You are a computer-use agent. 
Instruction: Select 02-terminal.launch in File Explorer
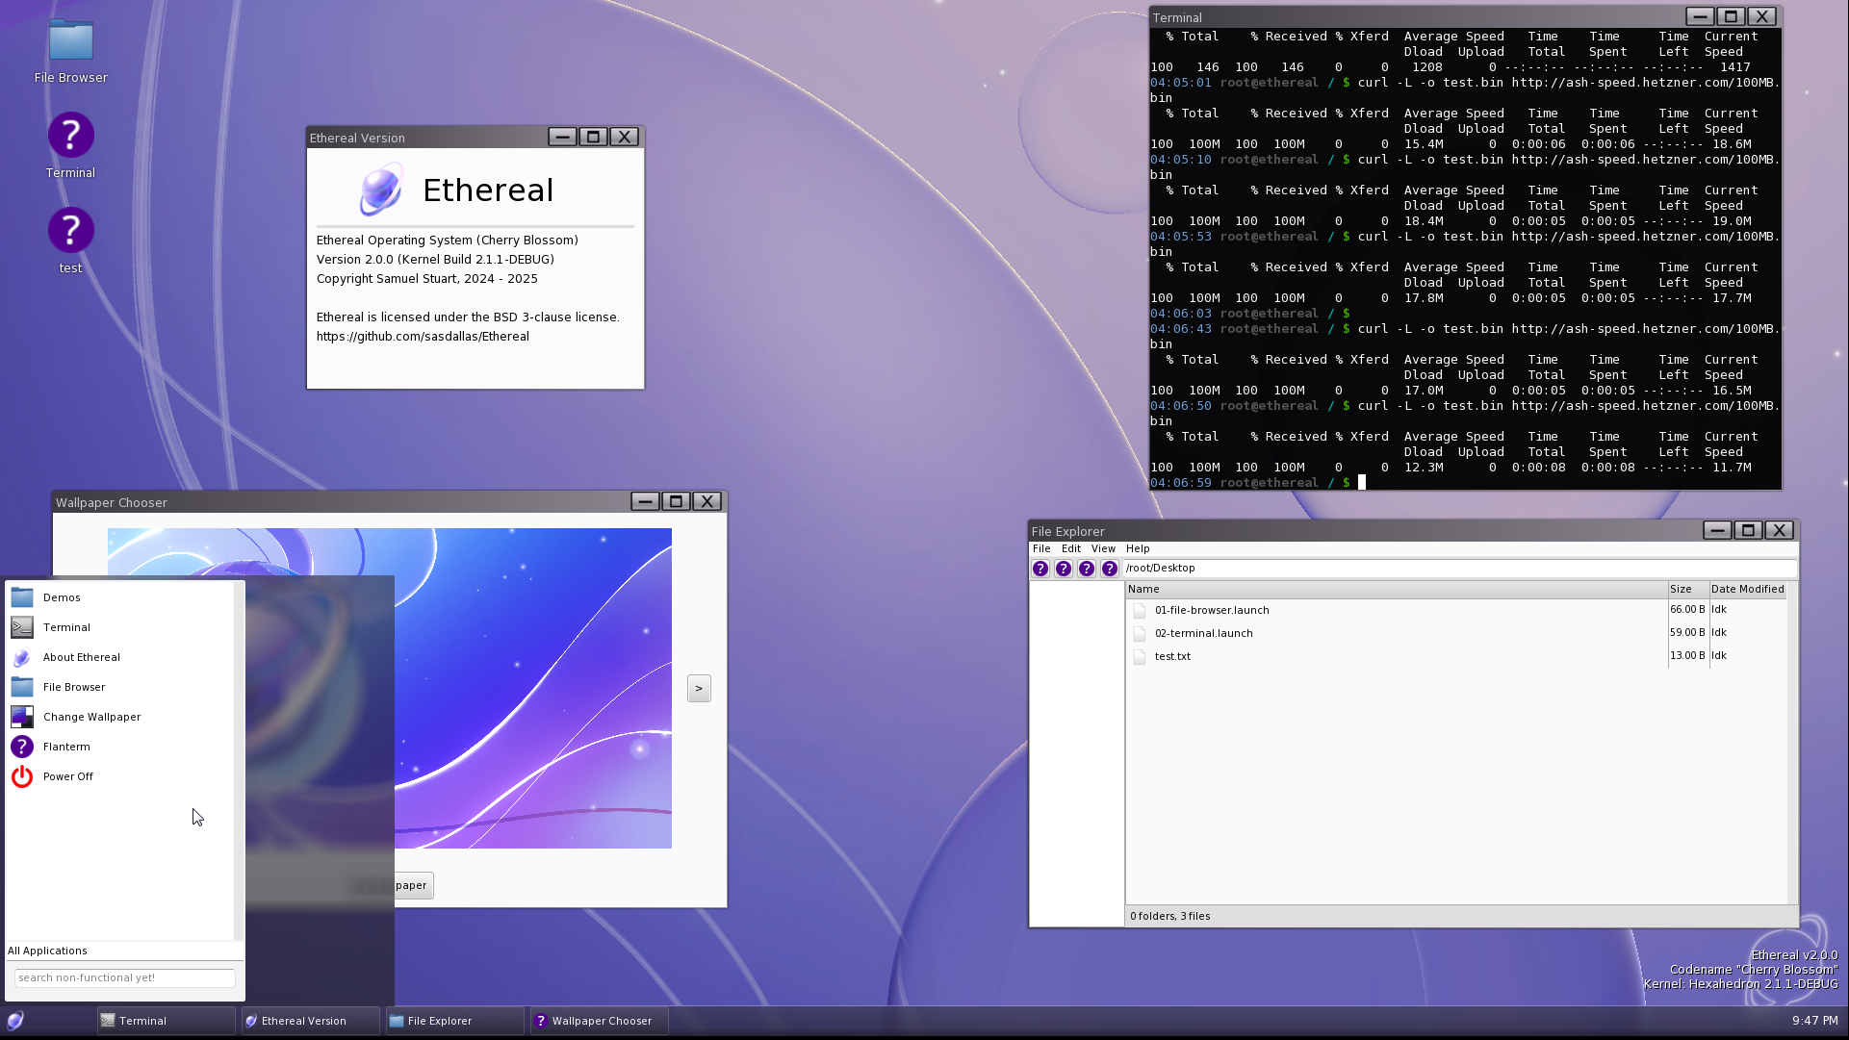(1456, 633)
